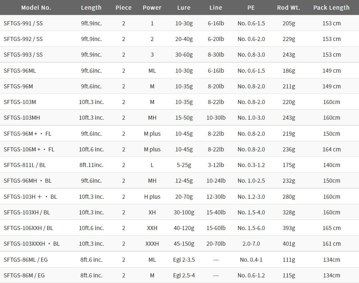Select model SFTGS-811L / BL
The image size is (359, 283).
(x=25, y=165)
